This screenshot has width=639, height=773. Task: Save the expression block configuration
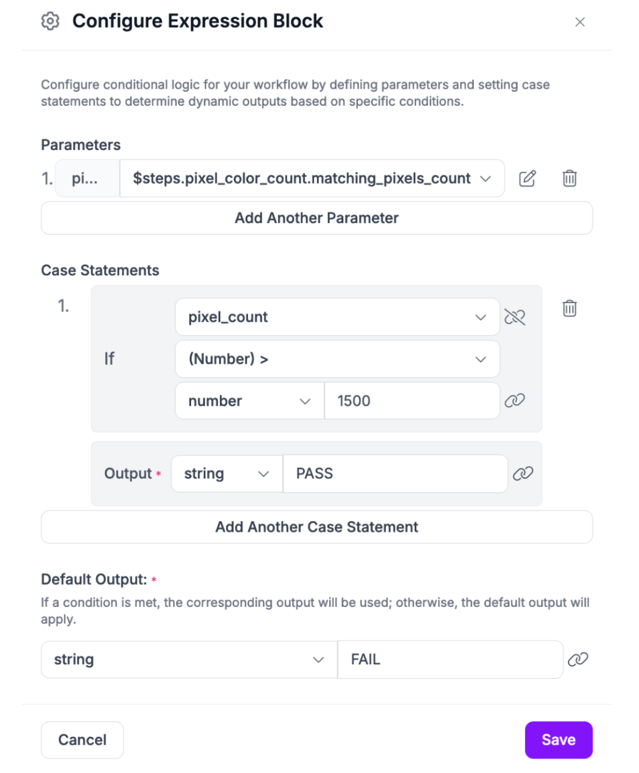558,740
